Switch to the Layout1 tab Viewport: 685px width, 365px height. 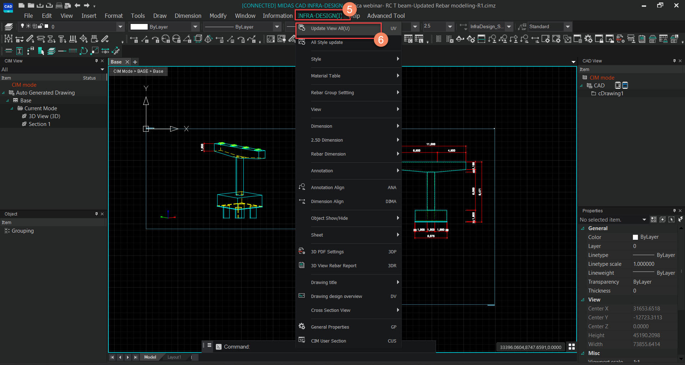[x=174, y=357]
